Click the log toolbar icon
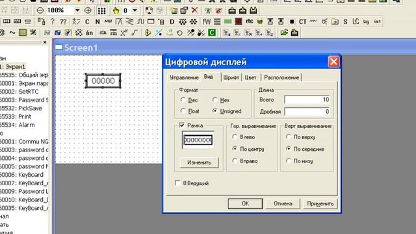 (366, 21)
